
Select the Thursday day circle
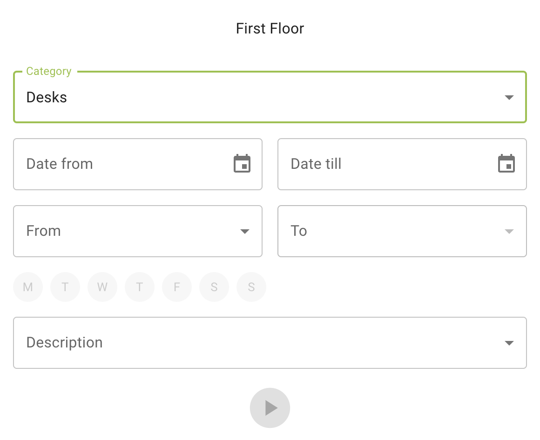tap(140, 287)
